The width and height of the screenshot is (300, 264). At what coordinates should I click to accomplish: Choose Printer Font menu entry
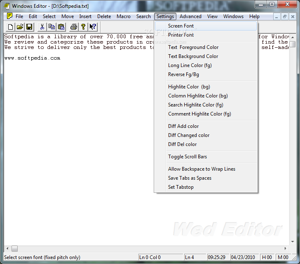[206, 35]
